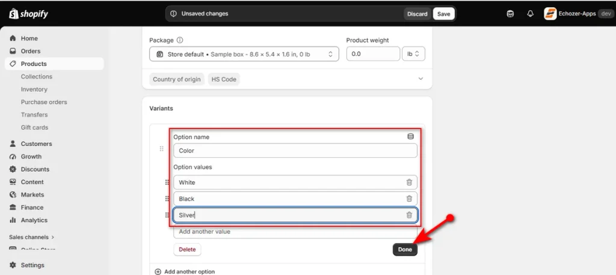Click Done to finish the option

click(x=405, y=250)
